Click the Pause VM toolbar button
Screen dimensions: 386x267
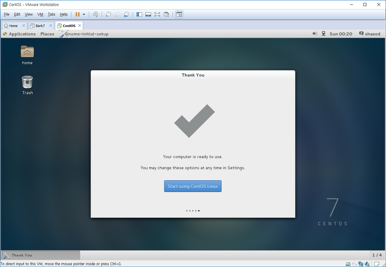[x=78, y=14]
